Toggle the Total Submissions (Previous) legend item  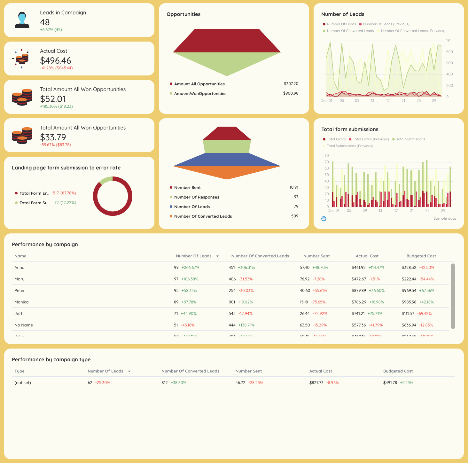tap(348, 146)
